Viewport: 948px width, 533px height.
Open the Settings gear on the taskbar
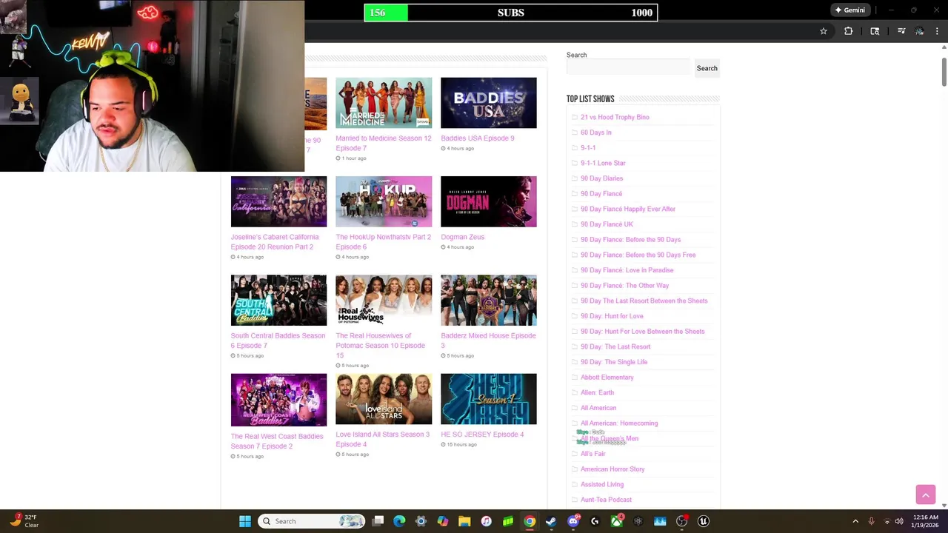(x=421, y=521)
